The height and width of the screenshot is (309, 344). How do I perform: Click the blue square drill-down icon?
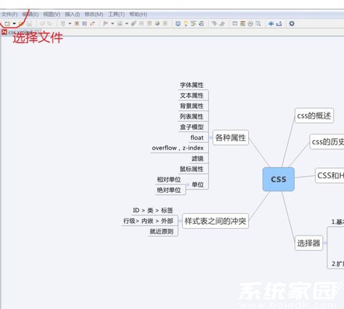(178, 24)
